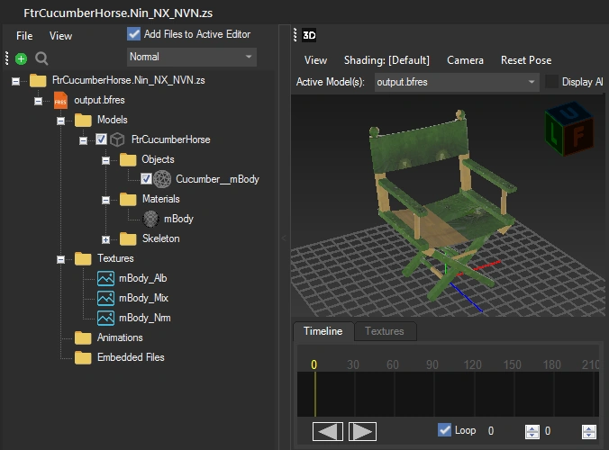Open the Active Model output.bfres dropdown
Image resolution: width=609 pixels, height=450 pixels.
click(455, 82)
